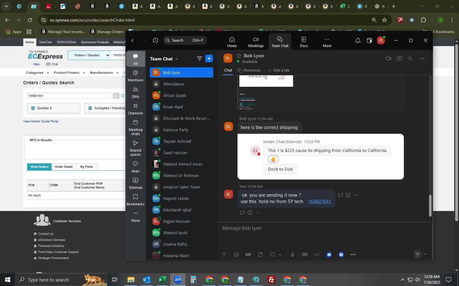Click the ECExpress page scrollbar

point(456,133)
